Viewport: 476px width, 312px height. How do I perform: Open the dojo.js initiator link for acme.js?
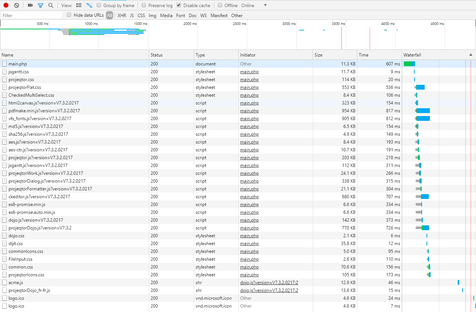point(269,283)
